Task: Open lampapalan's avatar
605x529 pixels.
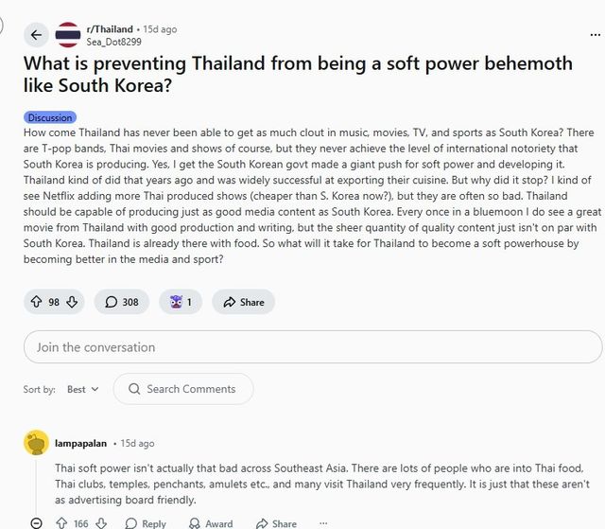Action: pos(37,443)
